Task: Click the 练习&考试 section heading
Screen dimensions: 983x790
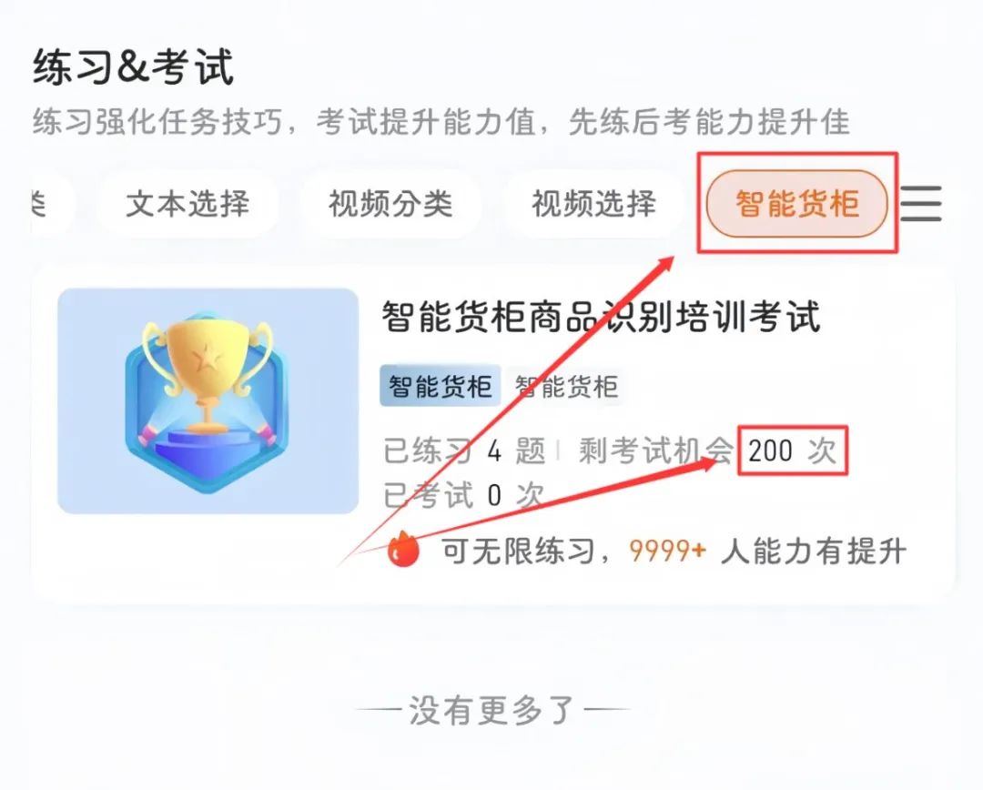Action: tap(133, 67)
